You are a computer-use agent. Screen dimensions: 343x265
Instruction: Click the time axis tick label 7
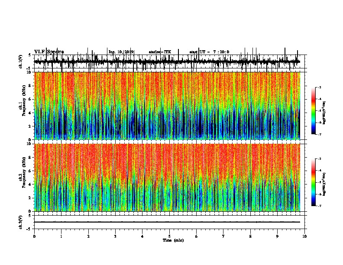point(223,236)
